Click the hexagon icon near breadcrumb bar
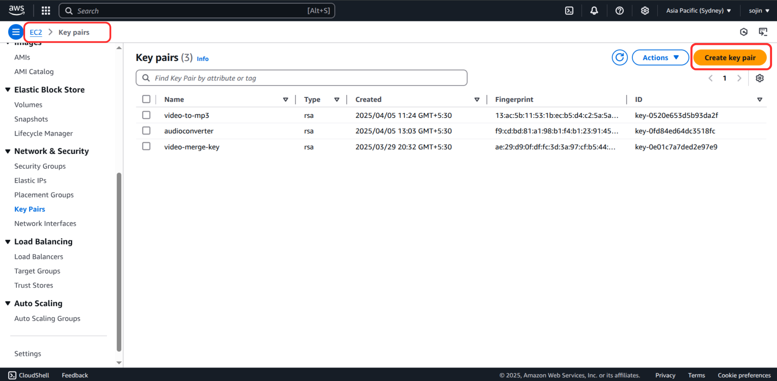This screenshot has width=777, height=381. [744, 32]
